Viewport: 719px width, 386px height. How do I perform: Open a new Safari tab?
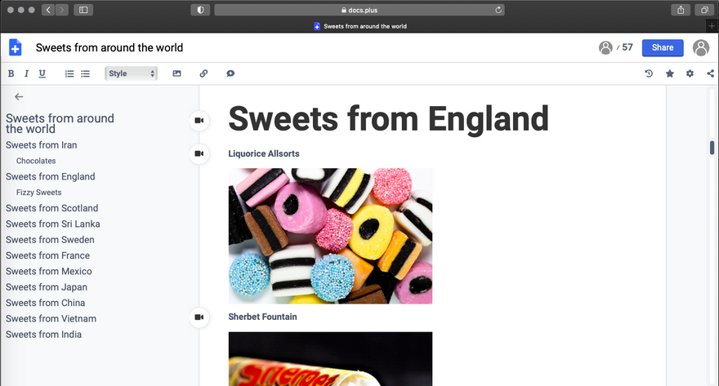click(x=712, y=26)
